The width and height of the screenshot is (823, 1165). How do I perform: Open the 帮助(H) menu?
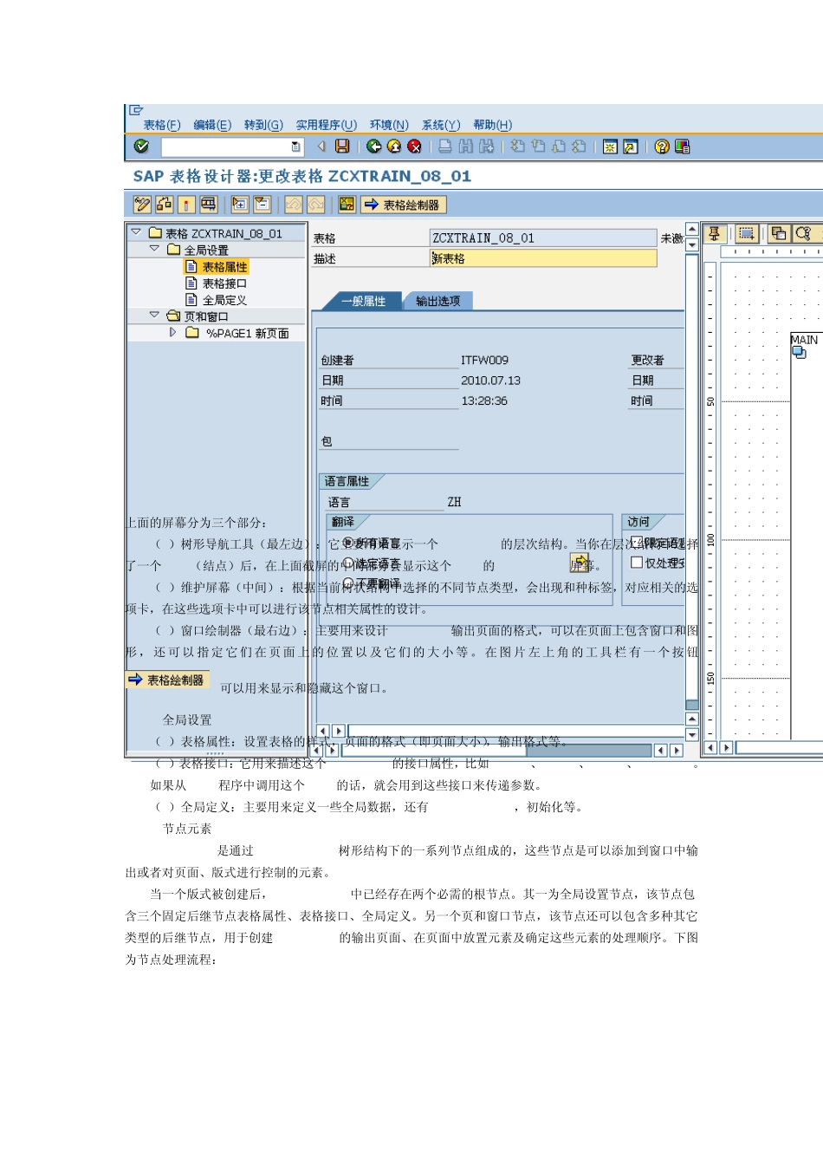click(493, 125)
